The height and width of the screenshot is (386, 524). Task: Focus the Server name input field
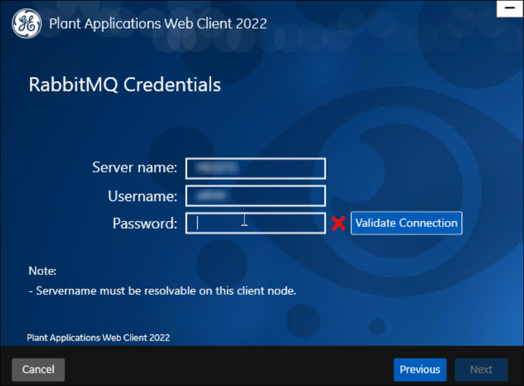point(256,168)
